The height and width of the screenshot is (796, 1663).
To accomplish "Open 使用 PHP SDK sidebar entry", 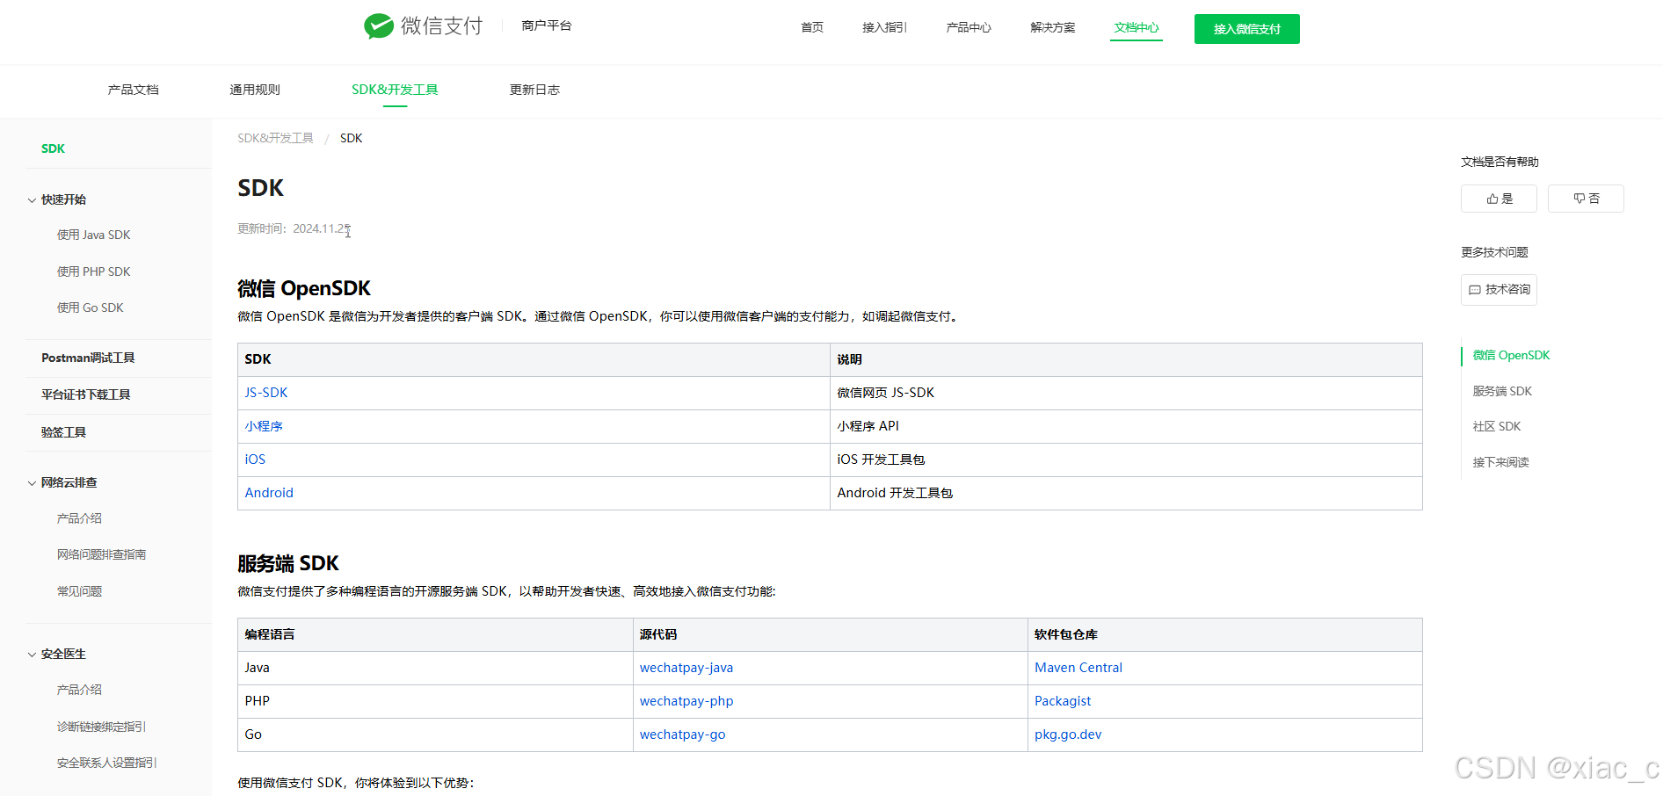I will (x=94, y=271).
